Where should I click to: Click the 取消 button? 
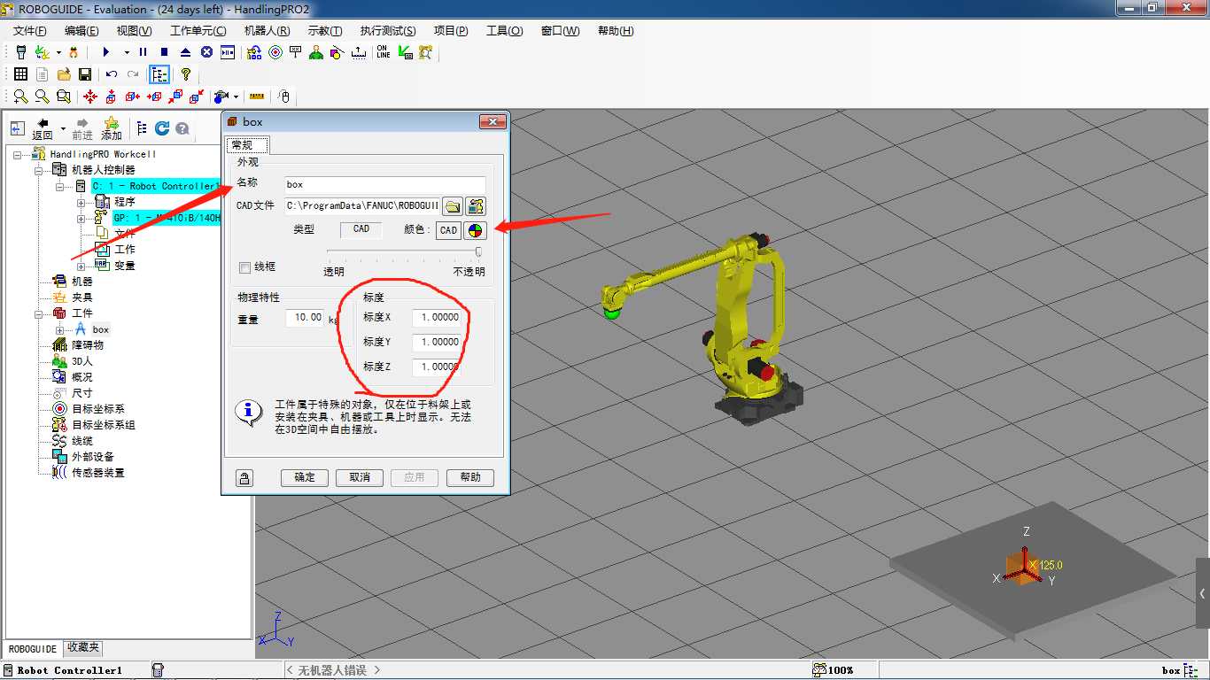[360, 477]
